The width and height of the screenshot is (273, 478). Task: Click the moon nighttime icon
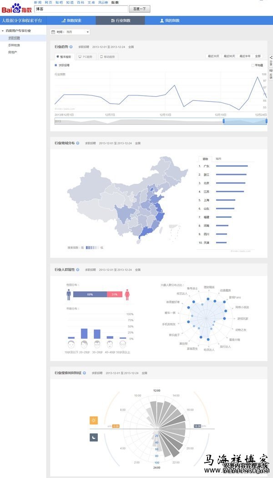point(93,437)
